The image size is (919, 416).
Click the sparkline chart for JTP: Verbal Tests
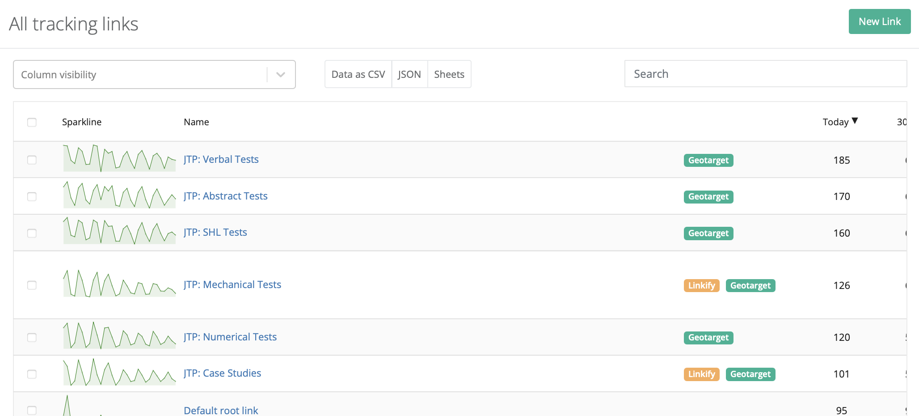click(x=118, y=159)
